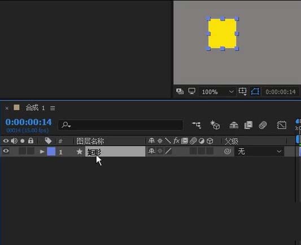The height and width of the screenshot is (245, 301).
Task: Click the frame blending header icon
Action: point(185,141)
